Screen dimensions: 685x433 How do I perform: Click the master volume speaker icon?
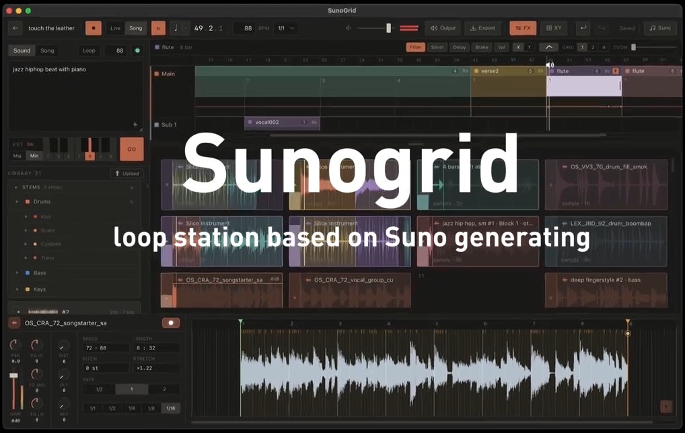click(x=348, y=28)
